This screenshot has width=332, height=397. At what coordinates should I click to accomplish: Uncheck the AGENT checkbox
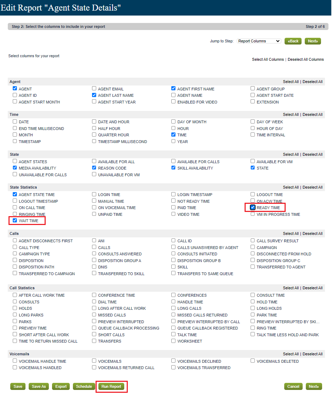tap(15, 89)
